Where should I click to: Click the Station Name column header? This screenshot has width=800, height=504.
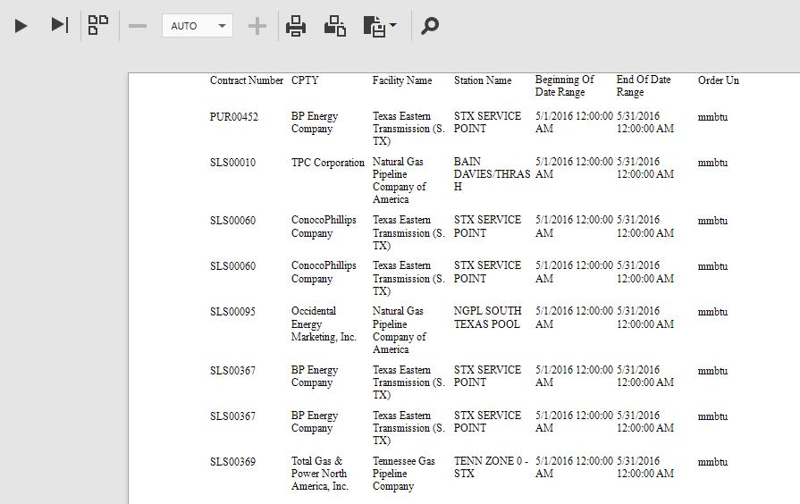click(483, 80)
